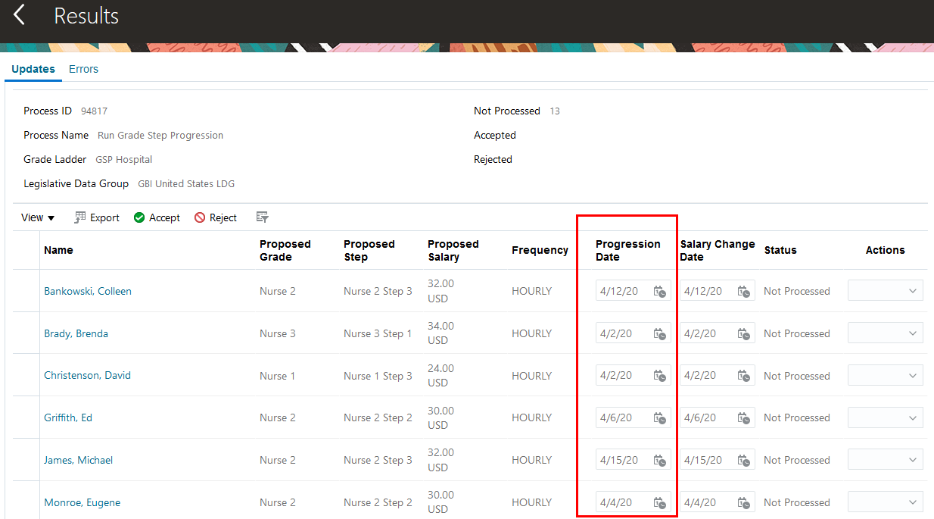Expand Actions dropdown for James, Michael
This screenshot has width=934, height=519.
886,460
